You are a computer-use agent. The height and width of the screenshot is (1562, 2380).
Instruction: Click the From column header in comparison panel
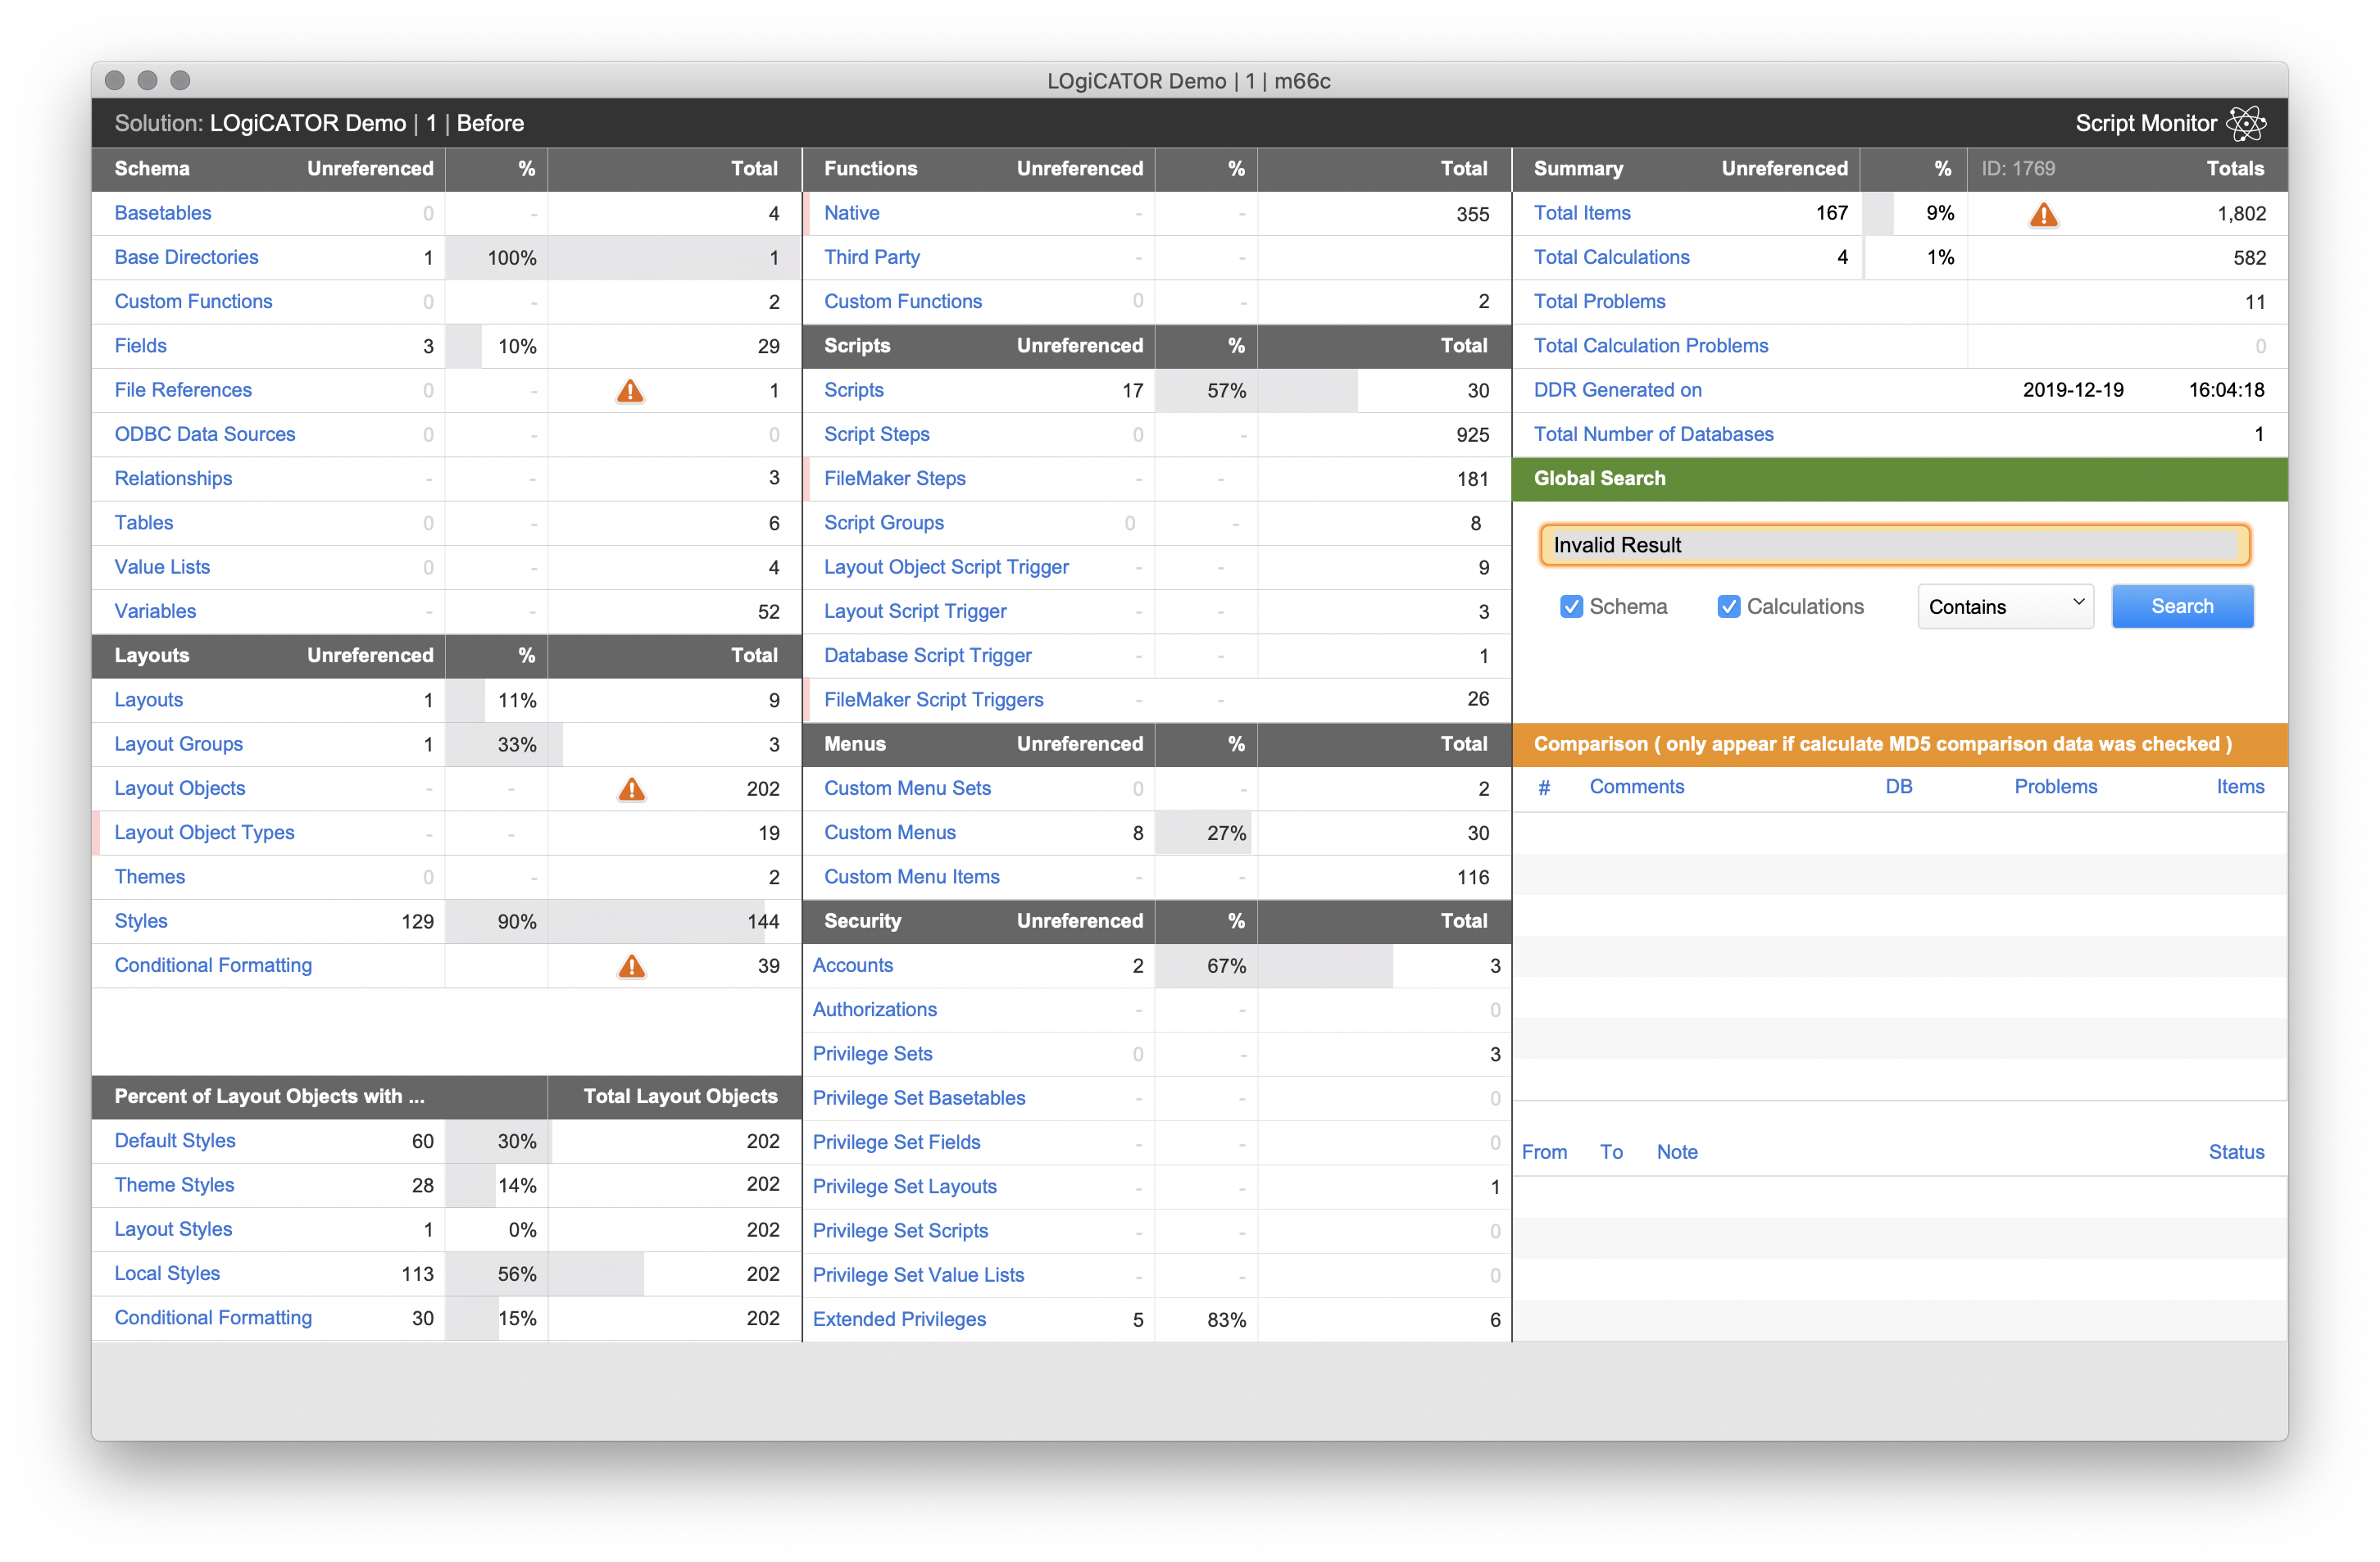click(x=1544, y=1151)
